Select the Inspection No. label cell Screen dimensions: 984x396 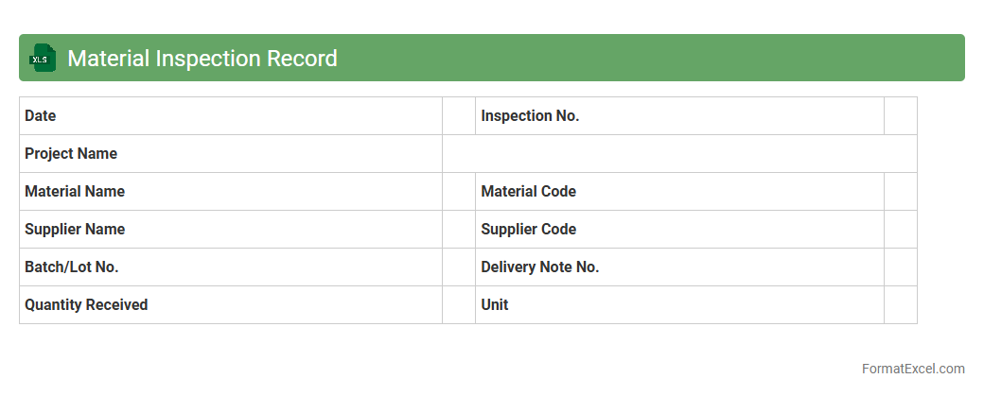point(679,116)
